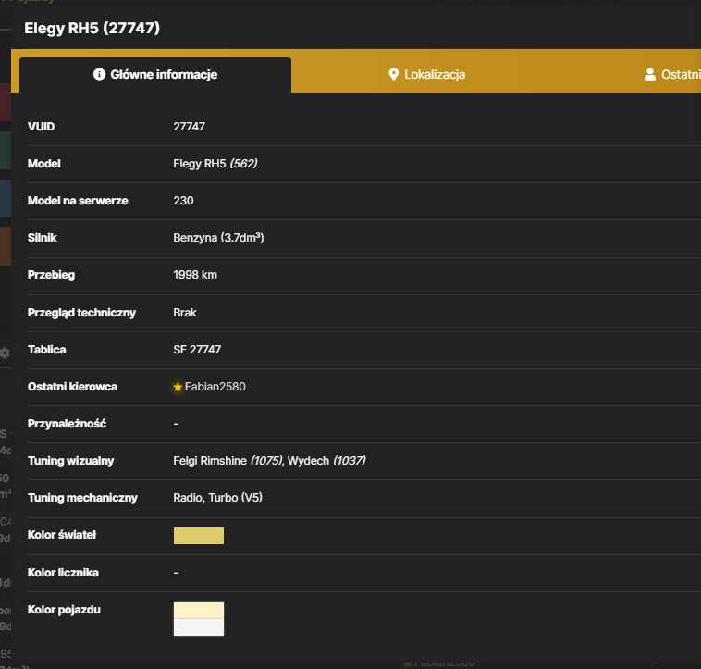The image size is (701, 669).
Task: Click the Tuning wizualny label
Action: (70, 461)
